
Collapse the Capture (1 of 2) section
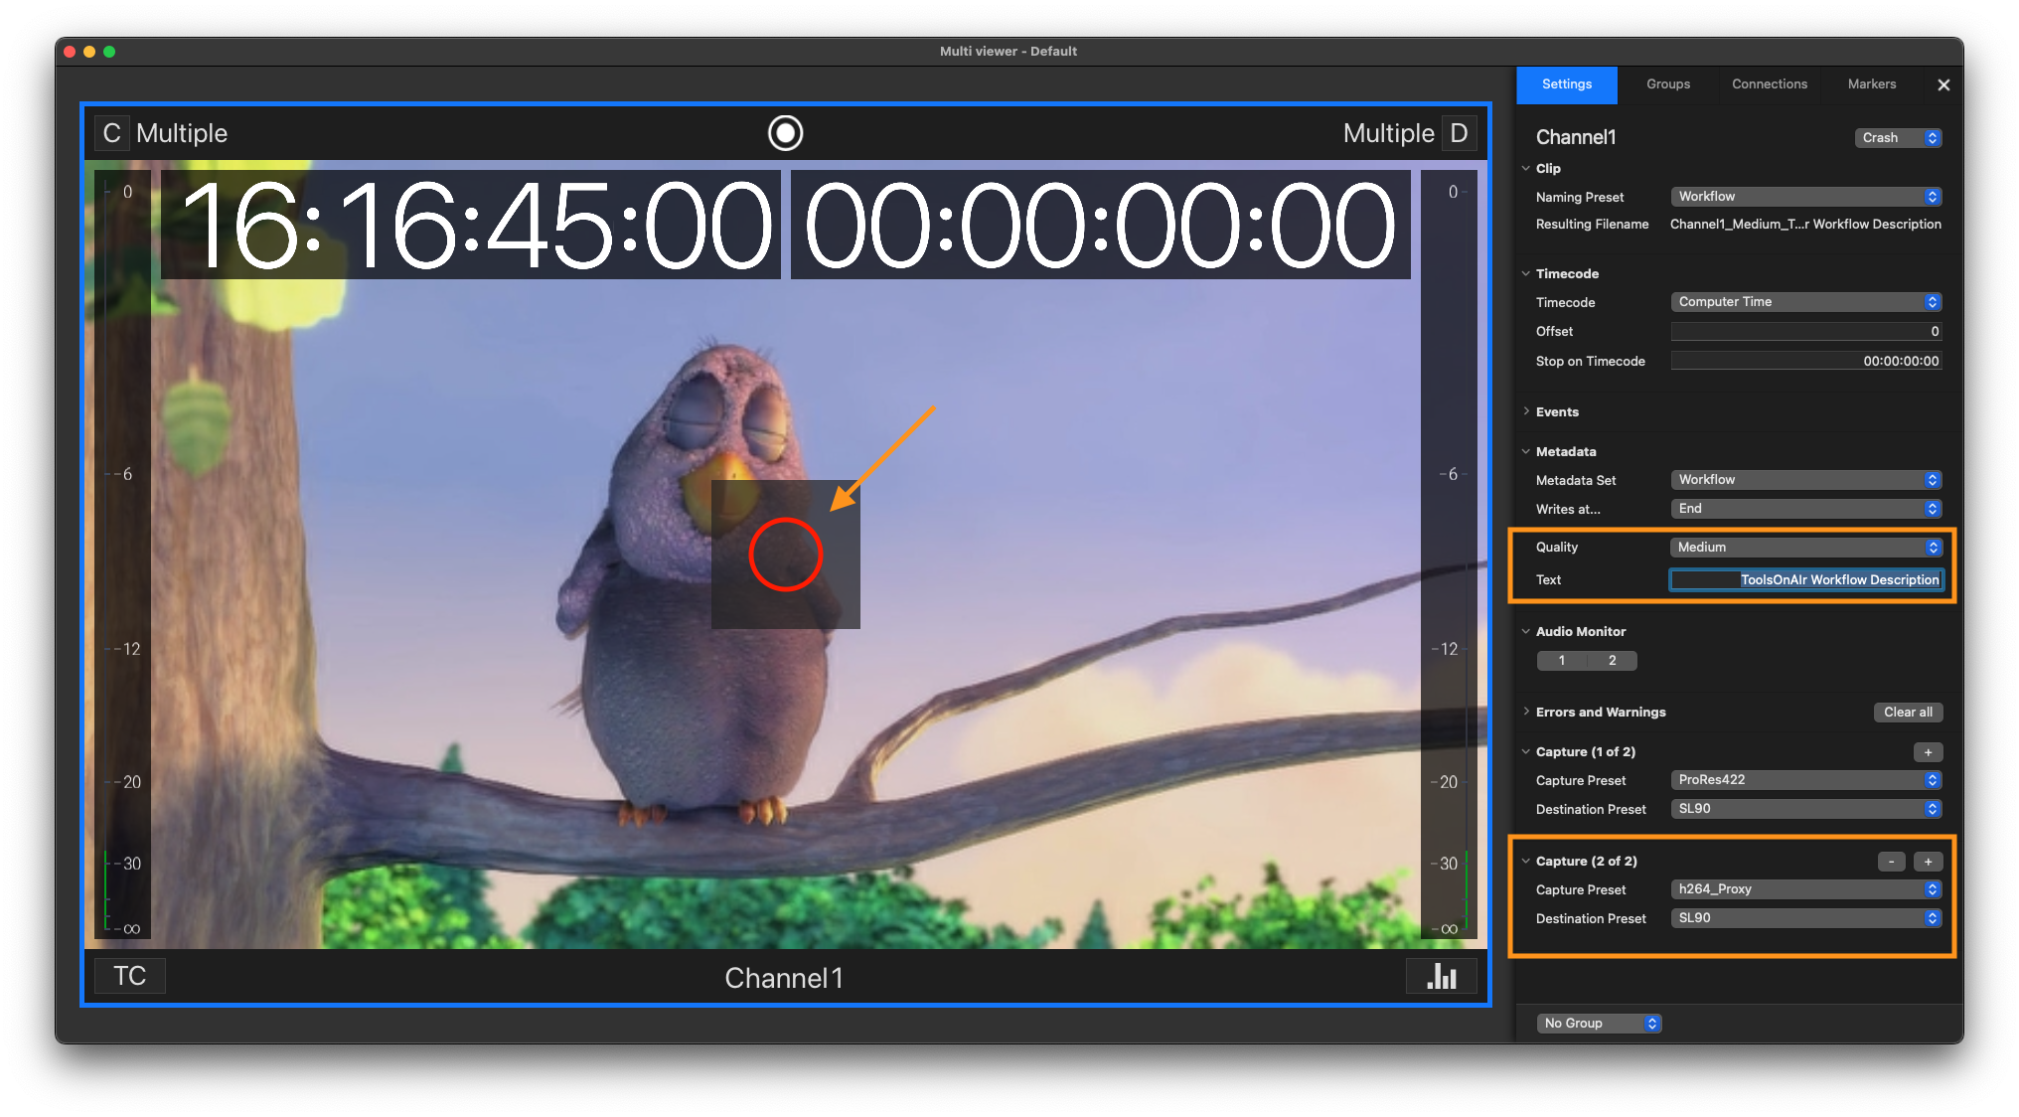[1526, 752]
